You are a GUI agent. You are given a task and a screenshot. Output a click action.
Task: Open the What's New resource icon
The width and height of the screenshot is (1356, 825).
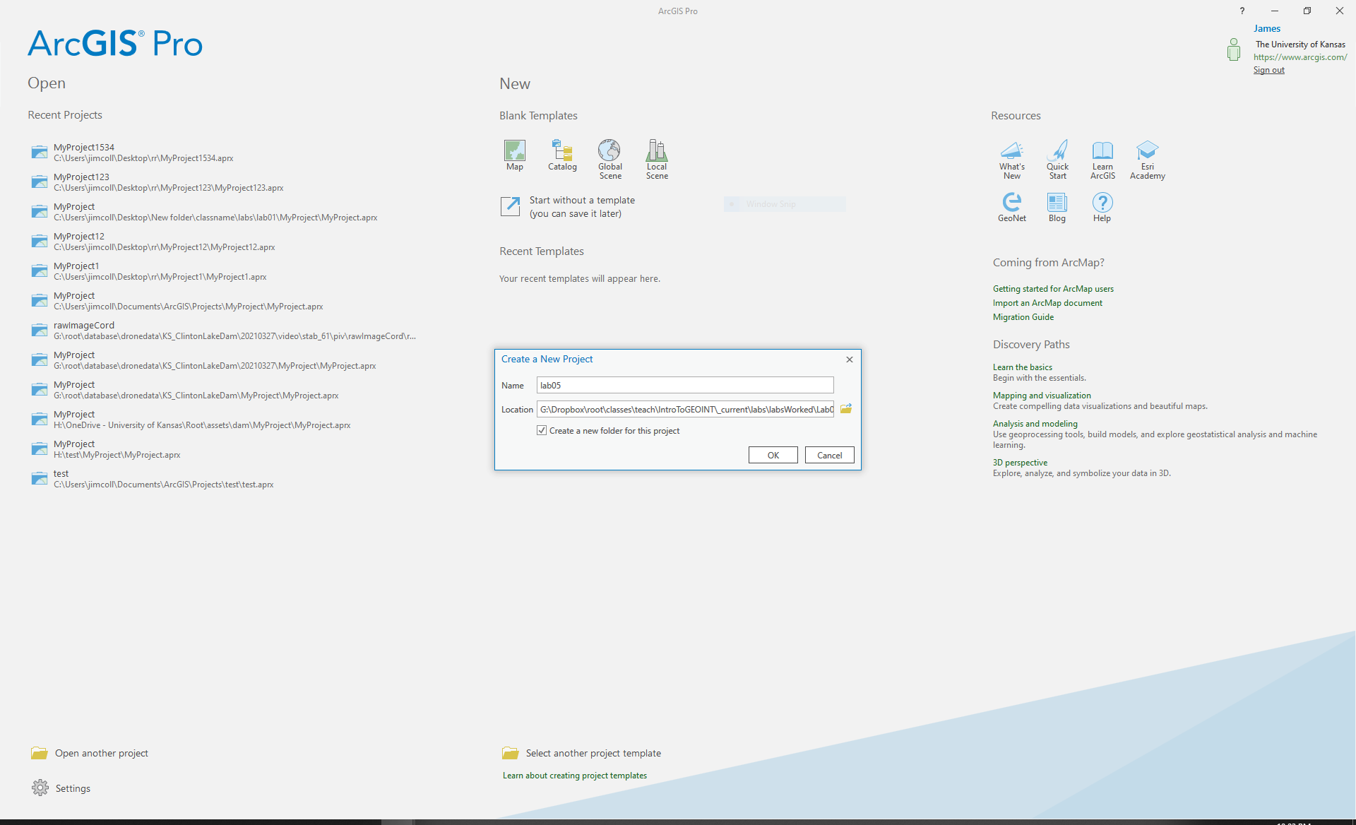click(1012, 150)
